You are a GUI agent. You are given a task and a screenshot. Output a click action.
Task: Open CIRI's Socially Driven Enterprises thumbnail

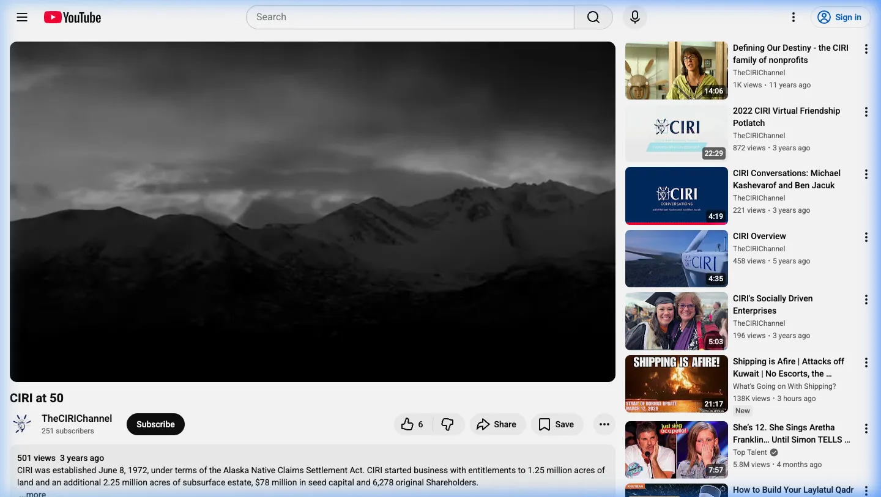click(677, 321)
